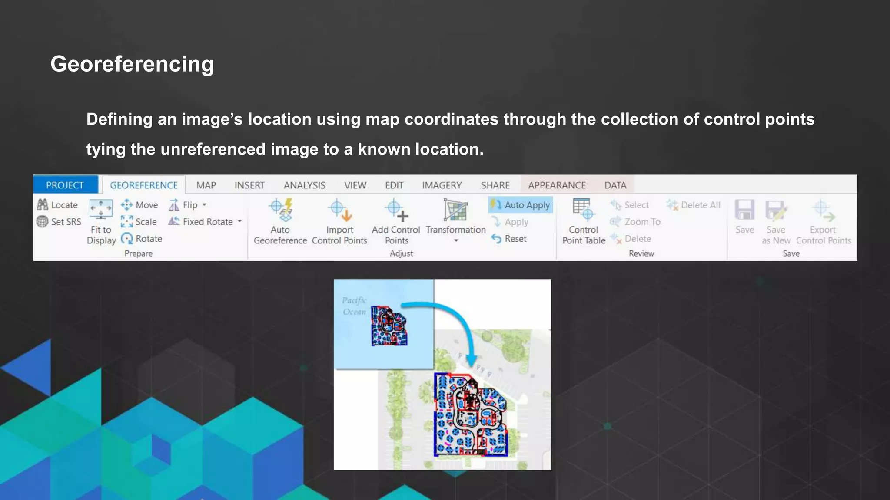Open the PROJECT tab
This screenshot has height=500, width=890.
tap(65, 185)
